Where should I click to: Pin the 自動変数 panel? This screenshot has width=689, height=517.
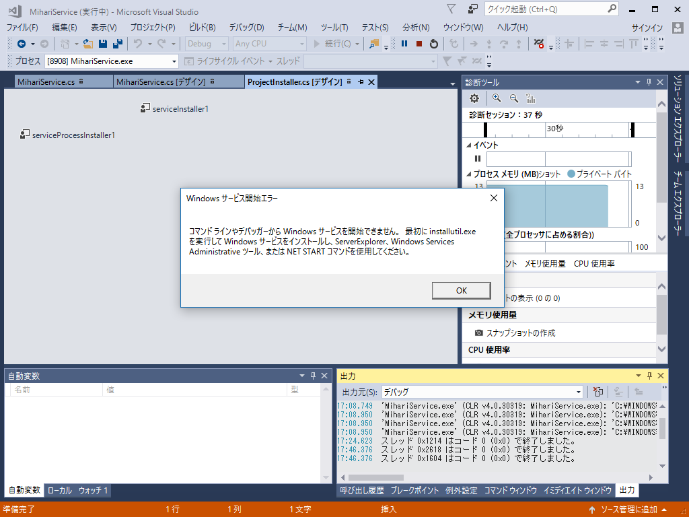tap(314, 376)
